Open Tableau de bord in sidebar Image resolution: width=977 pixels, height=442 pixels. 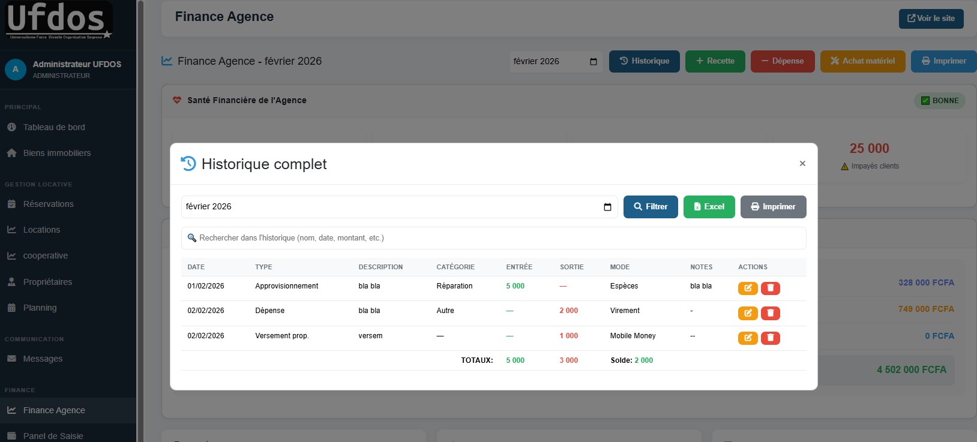(54, 127)
